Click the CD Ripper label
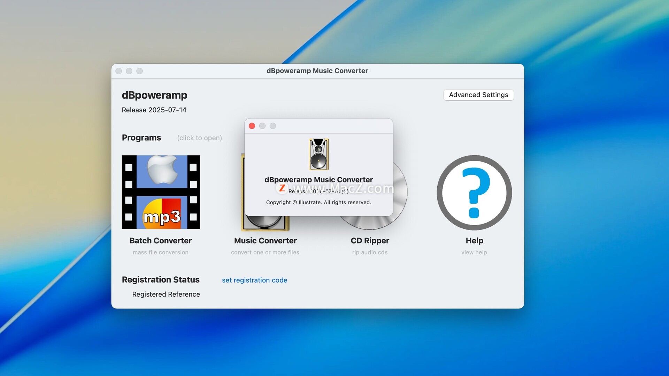The image size is (669, 376). (370, 241)
